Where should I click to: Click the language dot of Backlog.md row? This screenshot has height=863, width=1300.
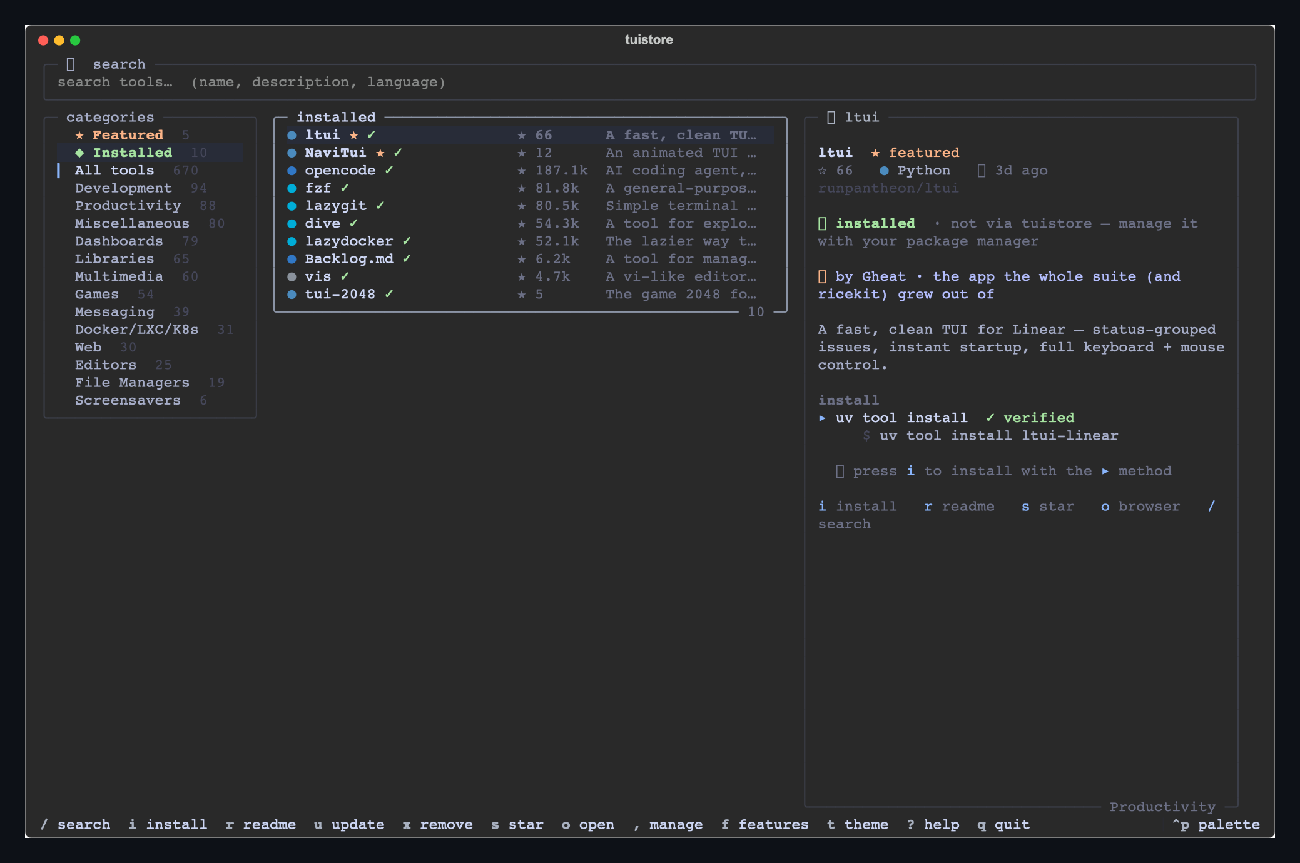click(x=292, y=259)
